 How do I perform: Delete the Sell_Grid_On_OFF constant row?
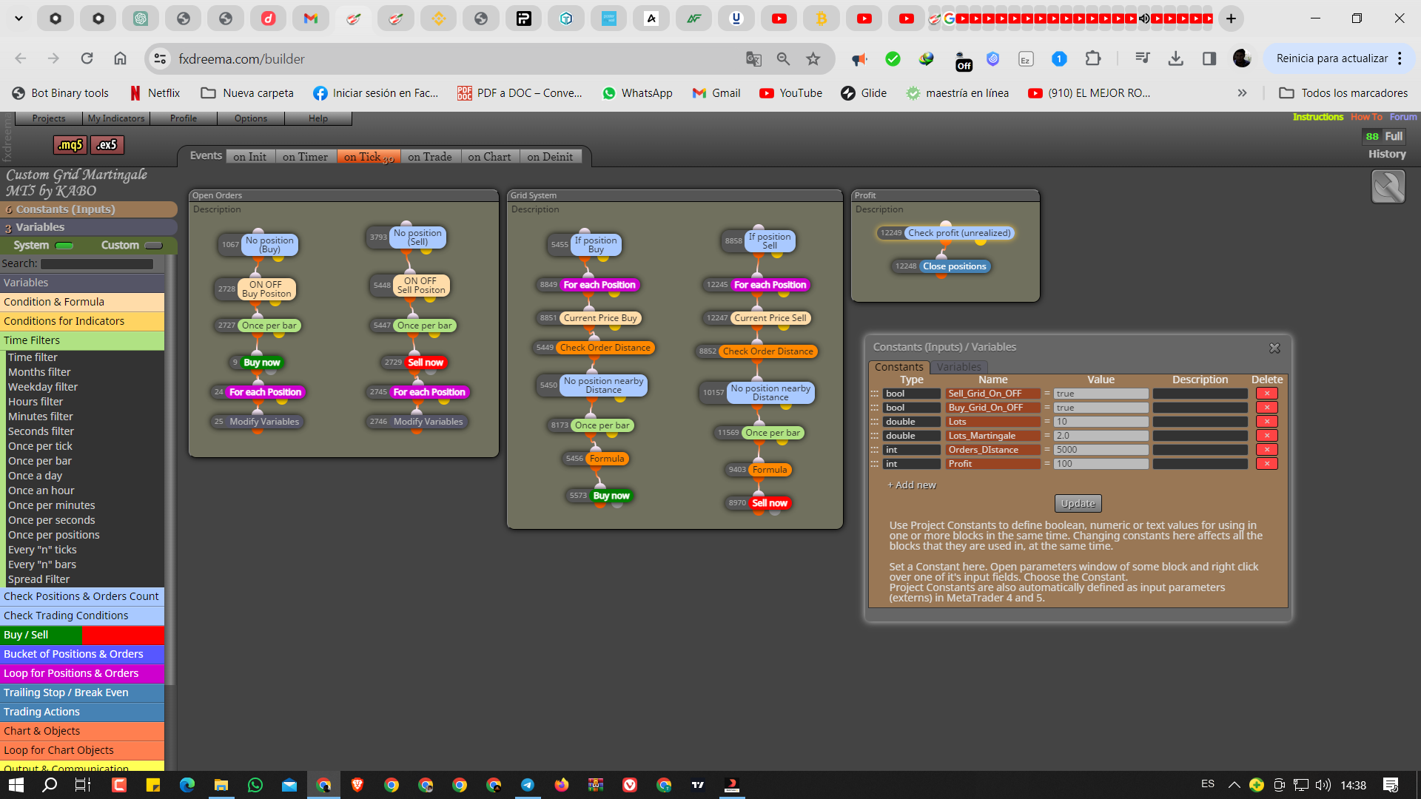click(x=1266, y=394)
